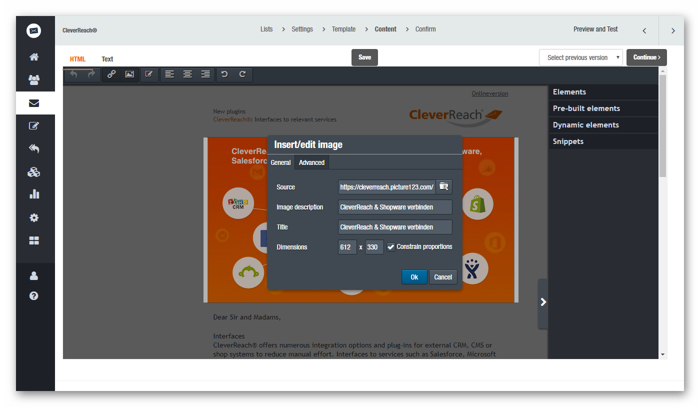Open the Select previous version dropdown

(580, 57)
